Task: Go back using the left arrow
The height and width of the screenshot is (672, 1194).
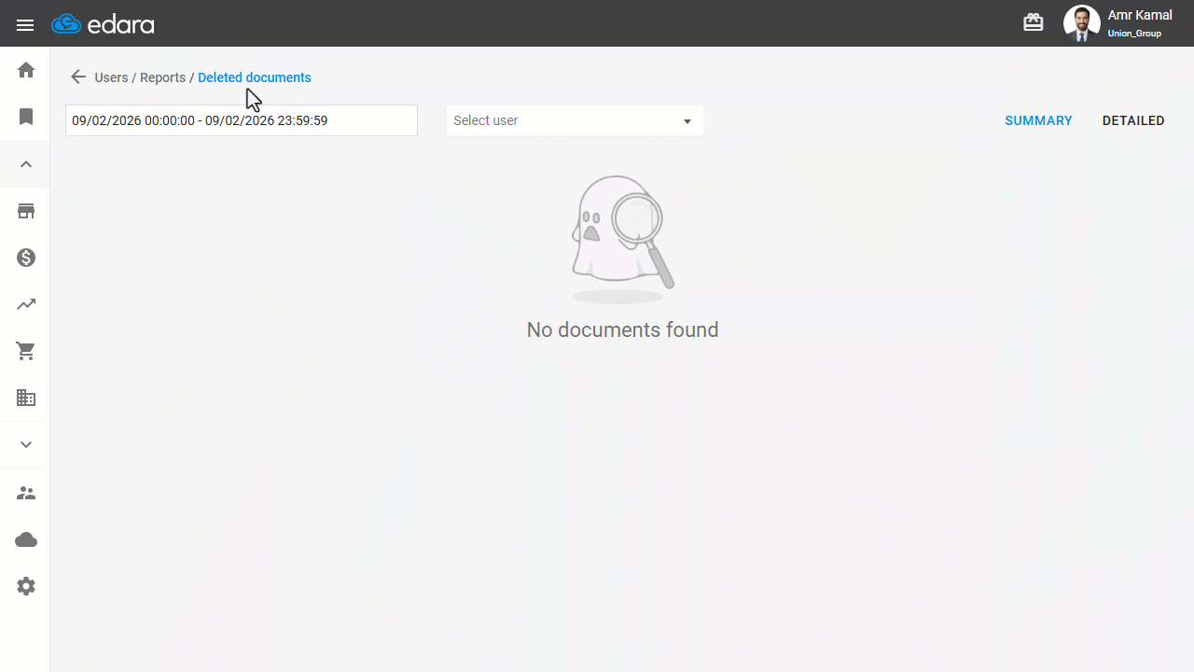Action: pyautogui.click(x=78, y=77)
